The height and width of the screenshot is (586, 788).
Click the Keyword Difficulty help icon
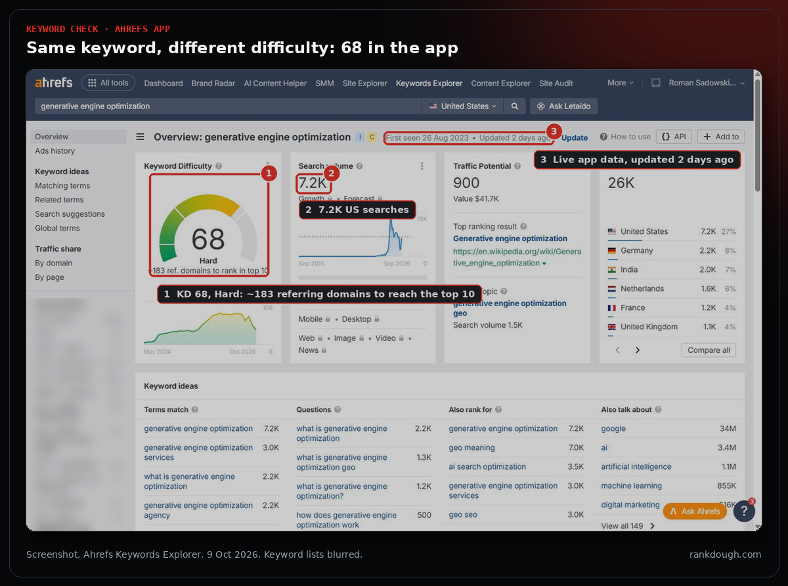[x=219, y=166]
